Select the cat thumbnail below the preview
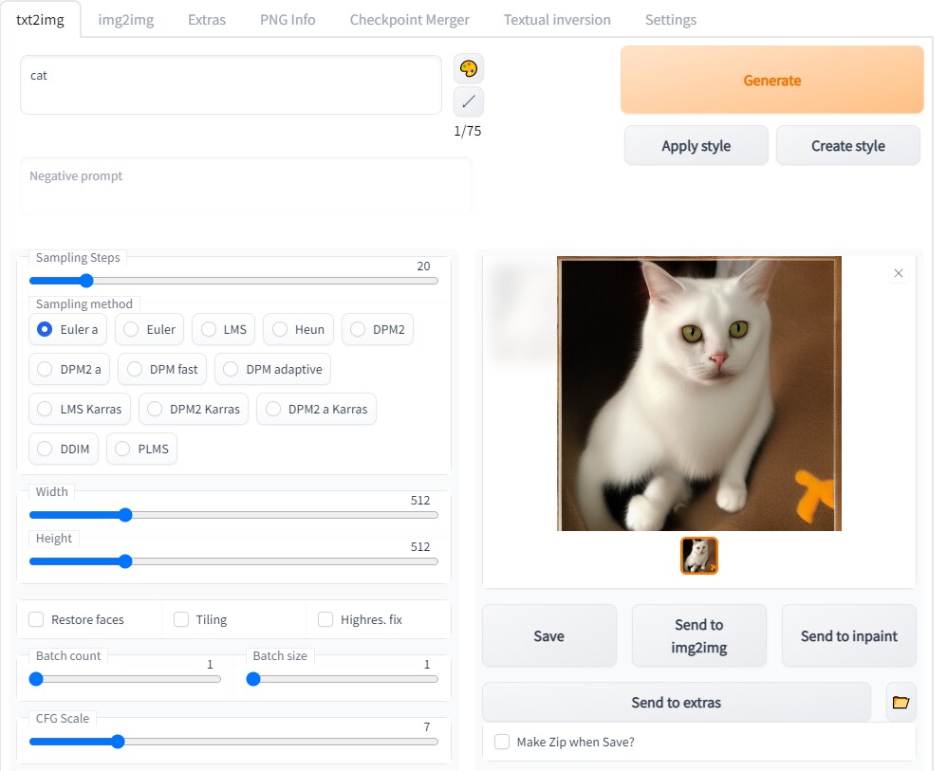 pos(698,556)
